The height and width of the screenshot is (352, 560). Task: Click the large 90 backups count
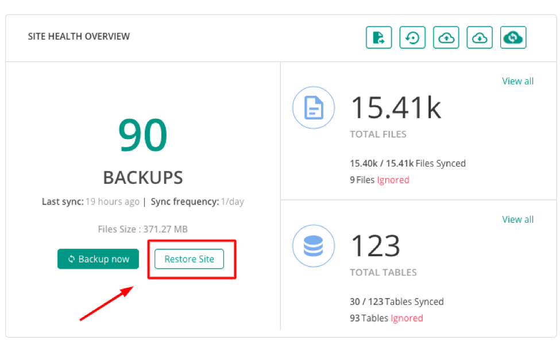pos(143,135)
